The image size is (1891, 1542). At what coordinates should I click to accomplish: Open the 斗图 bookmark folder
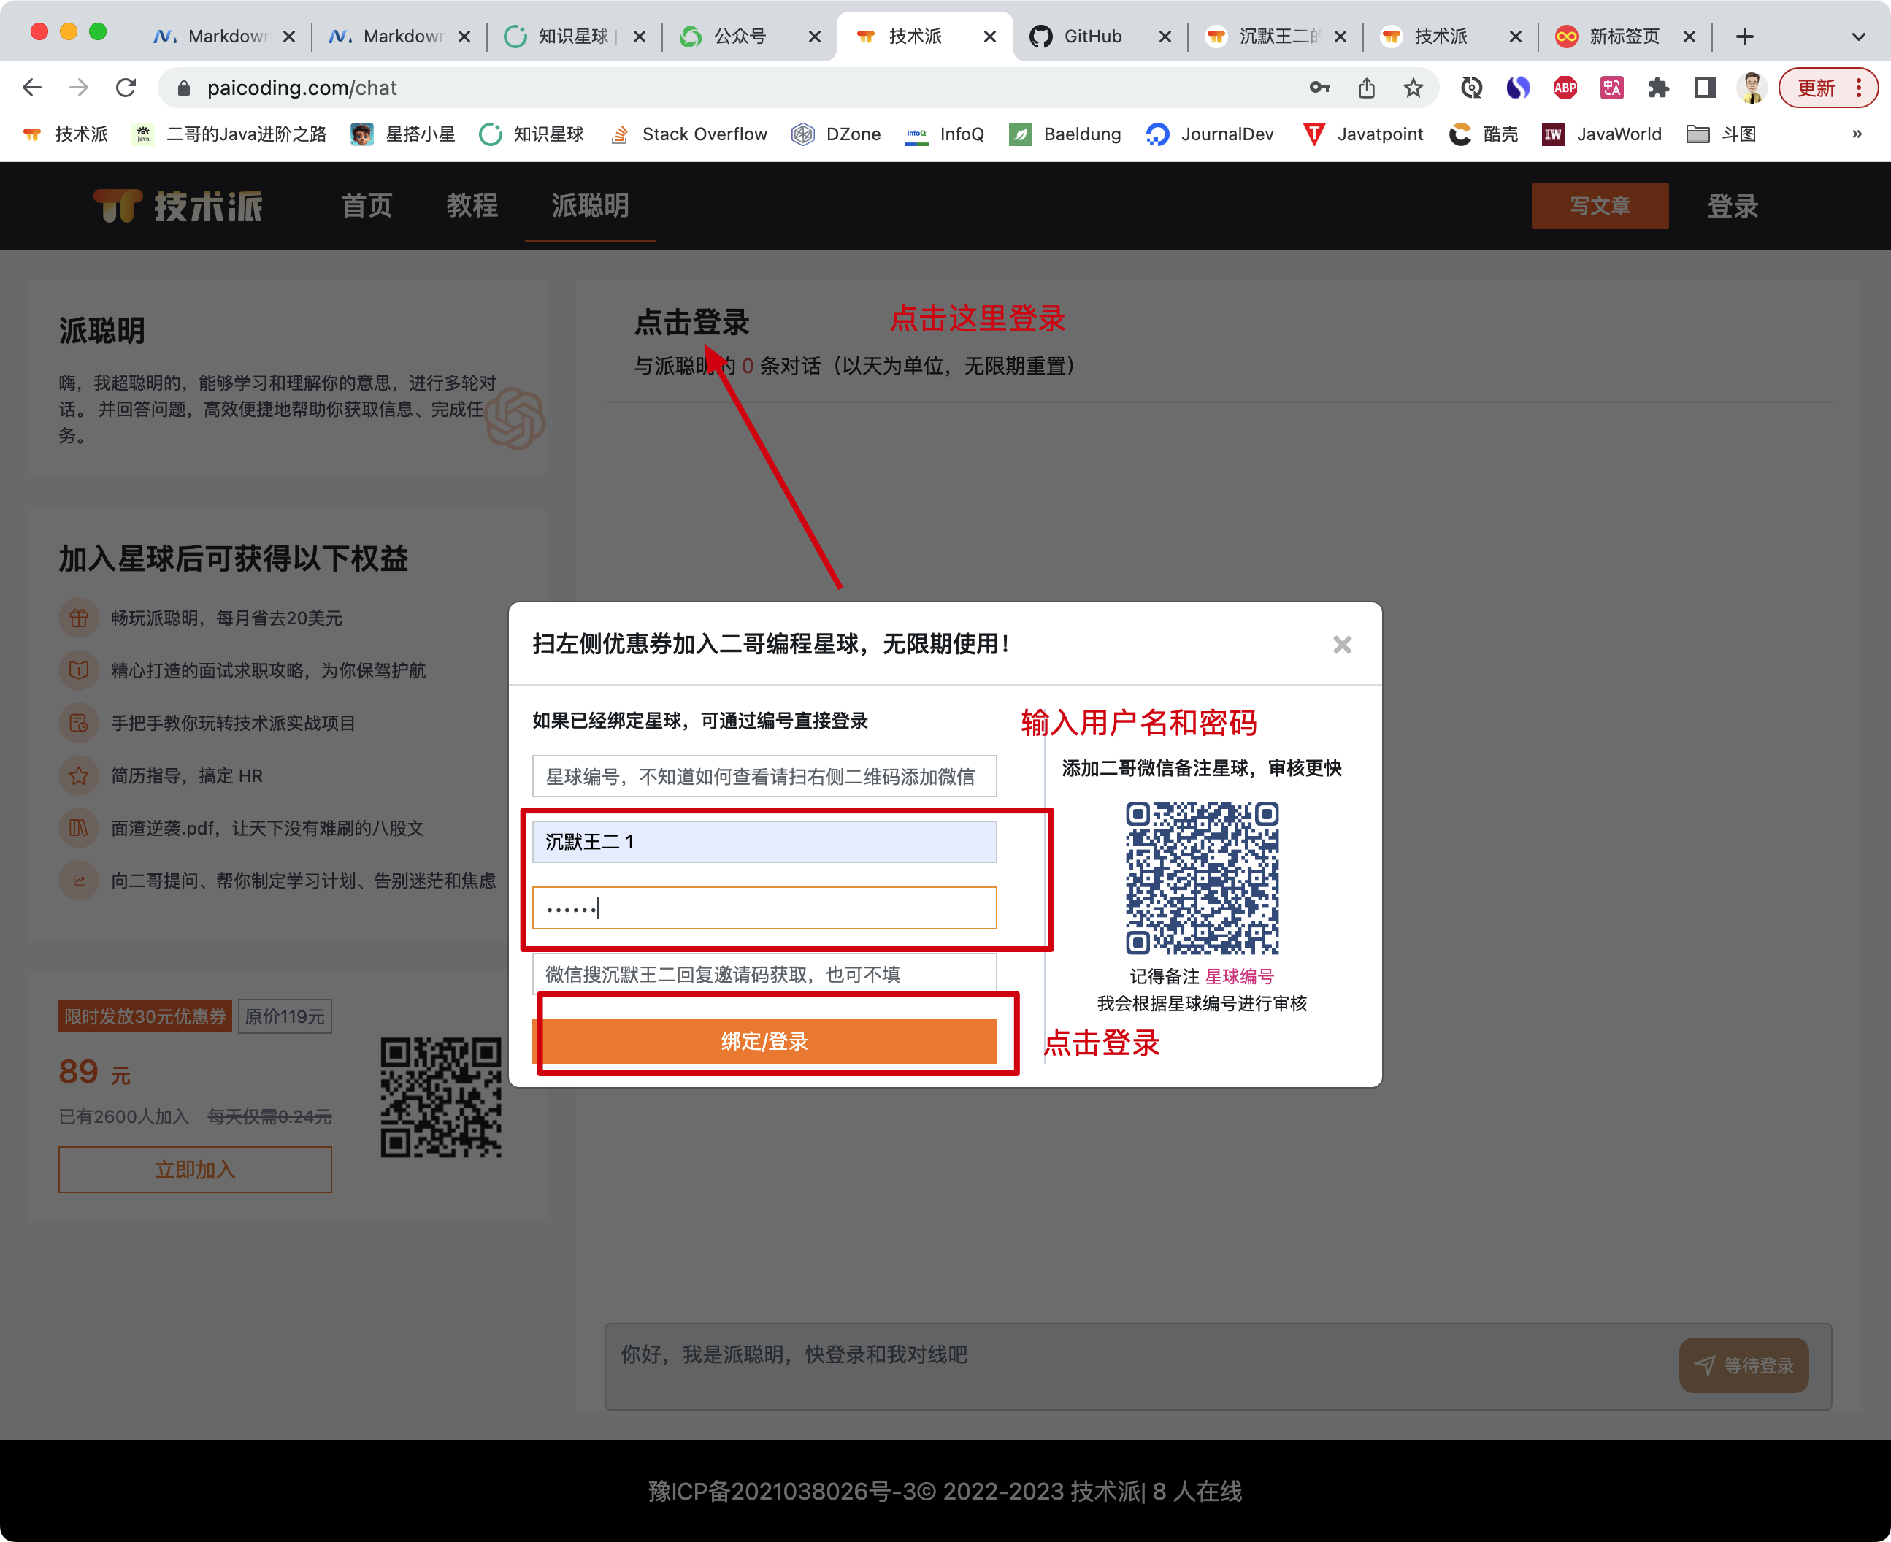(x=1722, y=134)
